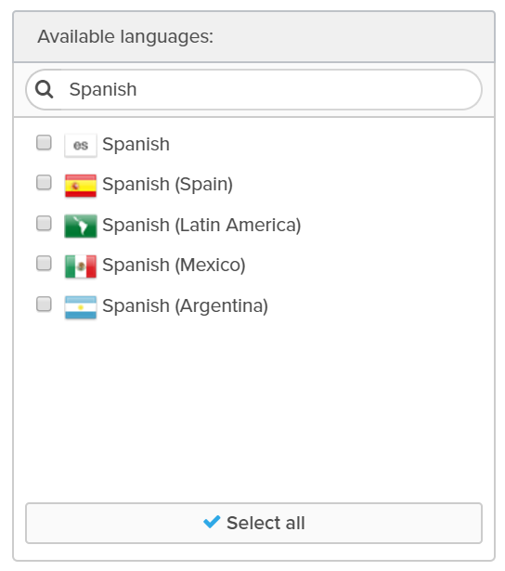Select the Spanish language label
Screen dimensions: 505x571
(x=136, y=144)
